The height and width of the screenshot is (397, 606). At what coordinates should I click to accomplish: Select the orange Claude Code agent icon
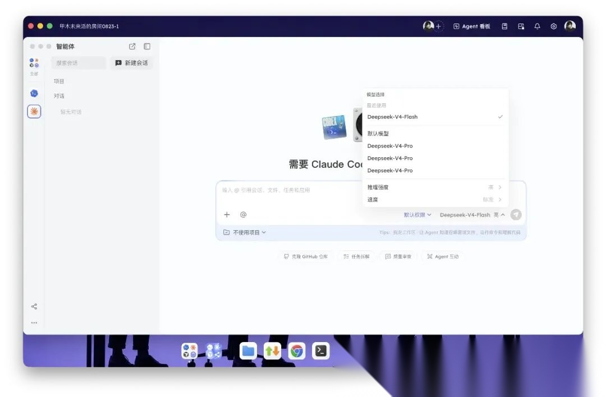click(34, 111)
